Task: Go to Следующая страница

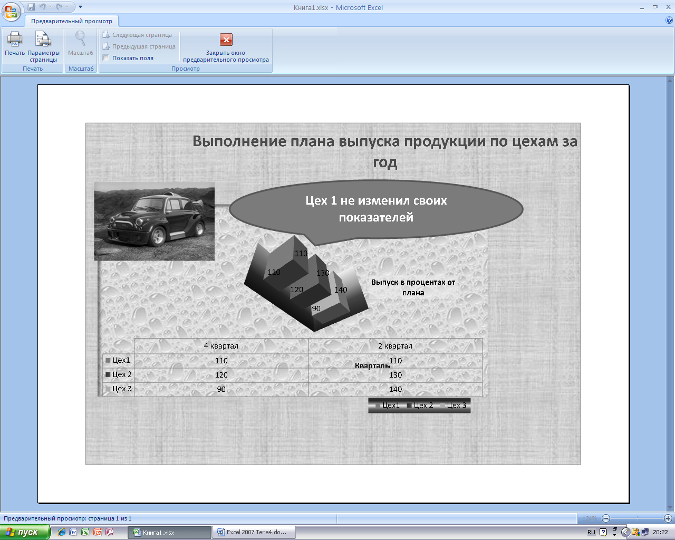Action: pyautogui.click(x=137, y=35)
